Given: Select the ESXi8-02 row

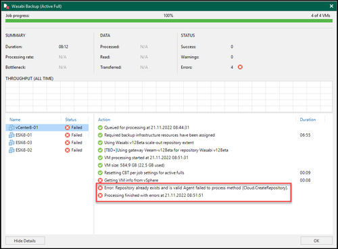Looking at the screenshot, I should [47, 150].
